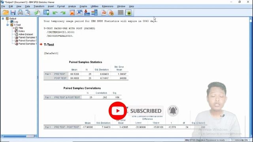The height and width of the screenshot is (142, 253).
Task: Open the Extensions menu
Action: point(108,6)
